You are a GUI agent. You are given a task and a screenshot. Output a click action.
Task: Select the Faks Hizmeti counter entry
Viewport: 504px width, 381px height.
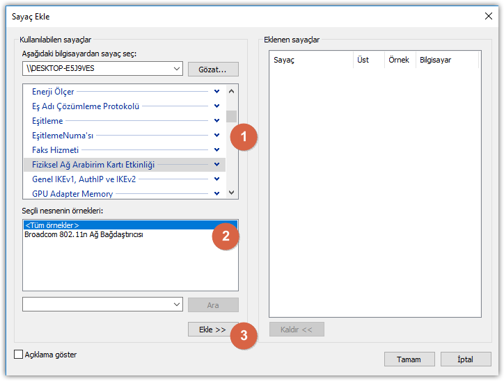(55, 150)
